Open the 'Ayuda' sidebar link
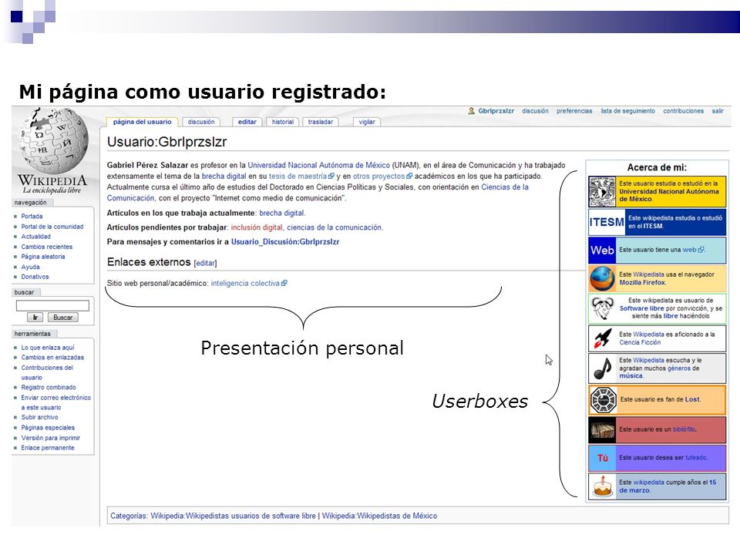The image size is (740, 555). click(x=30, y=267)
